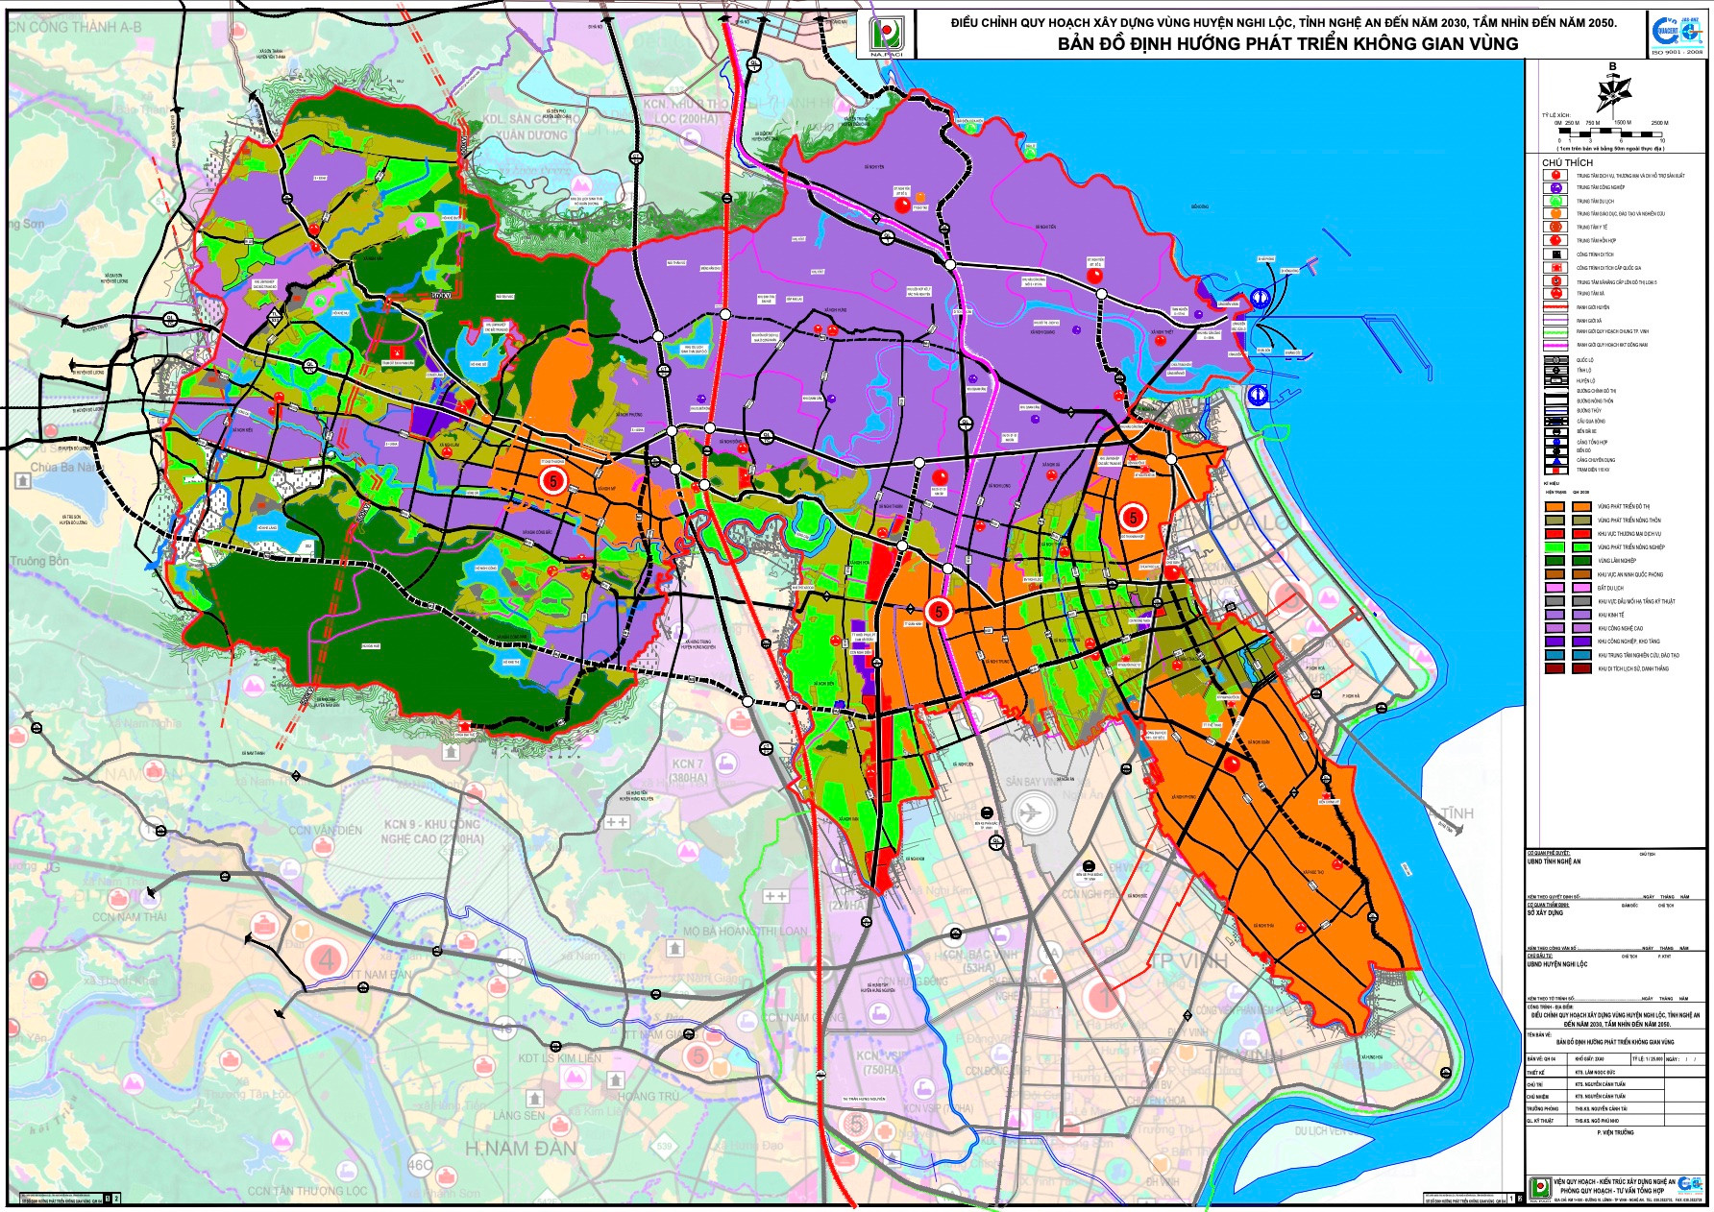Click the Ranh giới quy hoạch KKT Đông Nam symbol
Screen dimensions: 1714x1212
[x=1555, y=345]
